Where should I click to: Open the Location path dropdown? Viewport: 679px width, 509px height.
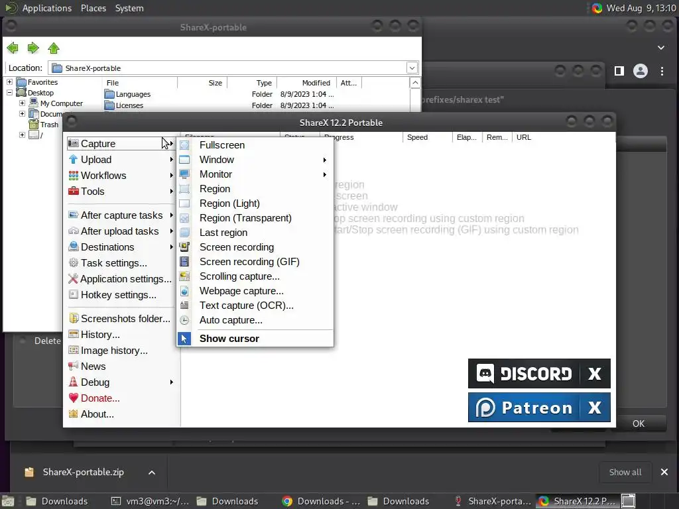pos(412,68)
